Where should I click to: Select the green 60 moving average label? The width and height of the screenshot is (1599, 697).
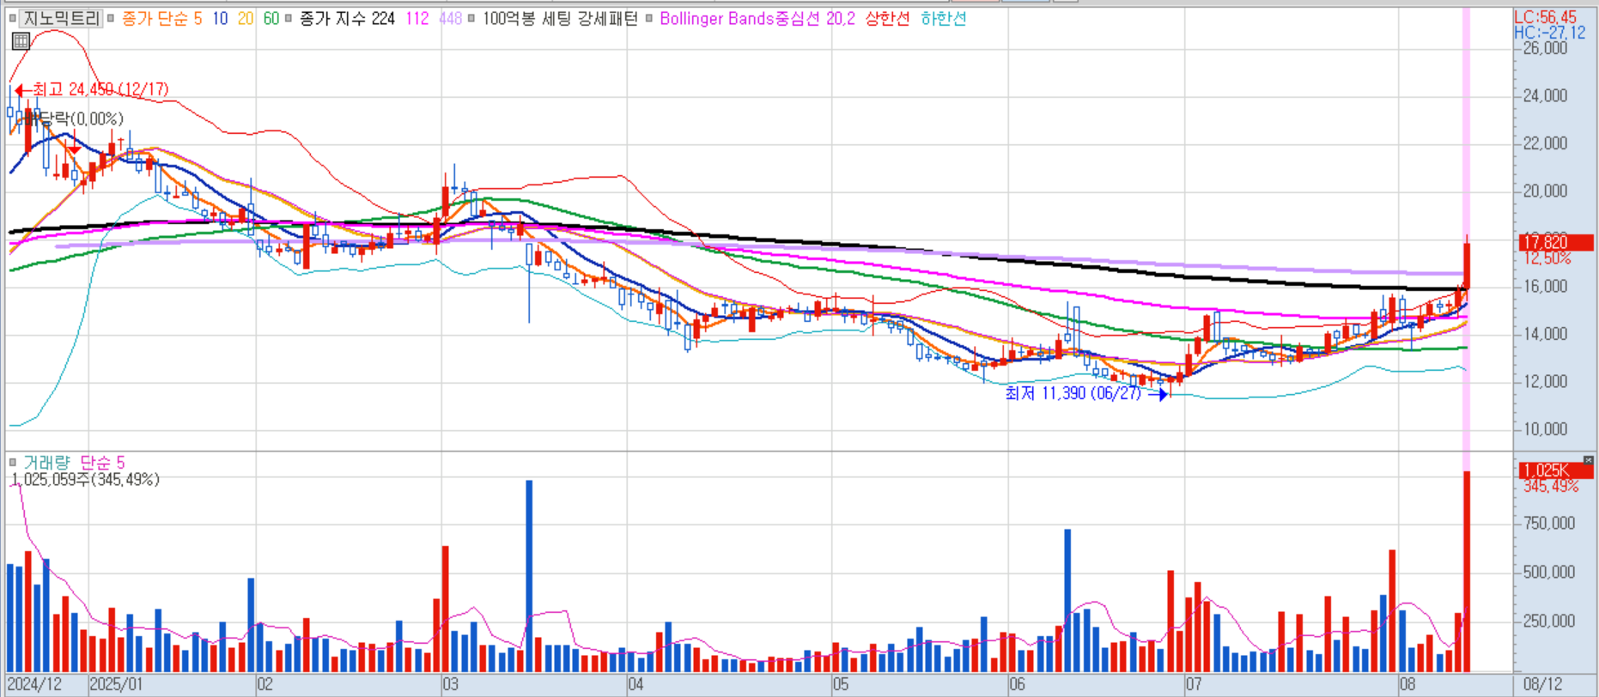click(271, 18)
